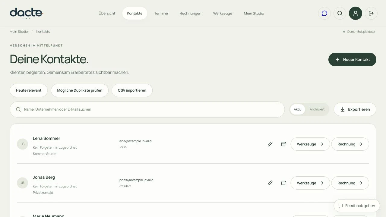
Task: Archive Jonas Berg contact
Action: pos(283,183)
